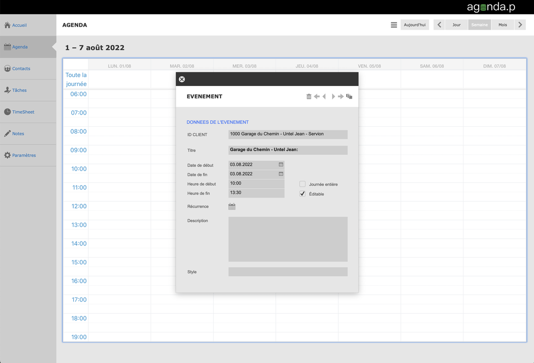Click the right arrow icon in event header
Viewport: 534px width, 363px height.
pos(341,97)
